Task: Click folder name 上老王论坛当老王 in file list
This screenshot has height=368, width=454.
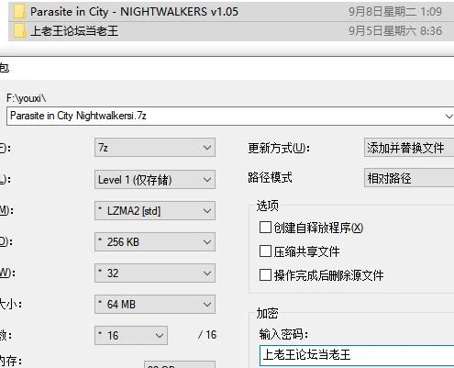Action: (x=74, y=31)
